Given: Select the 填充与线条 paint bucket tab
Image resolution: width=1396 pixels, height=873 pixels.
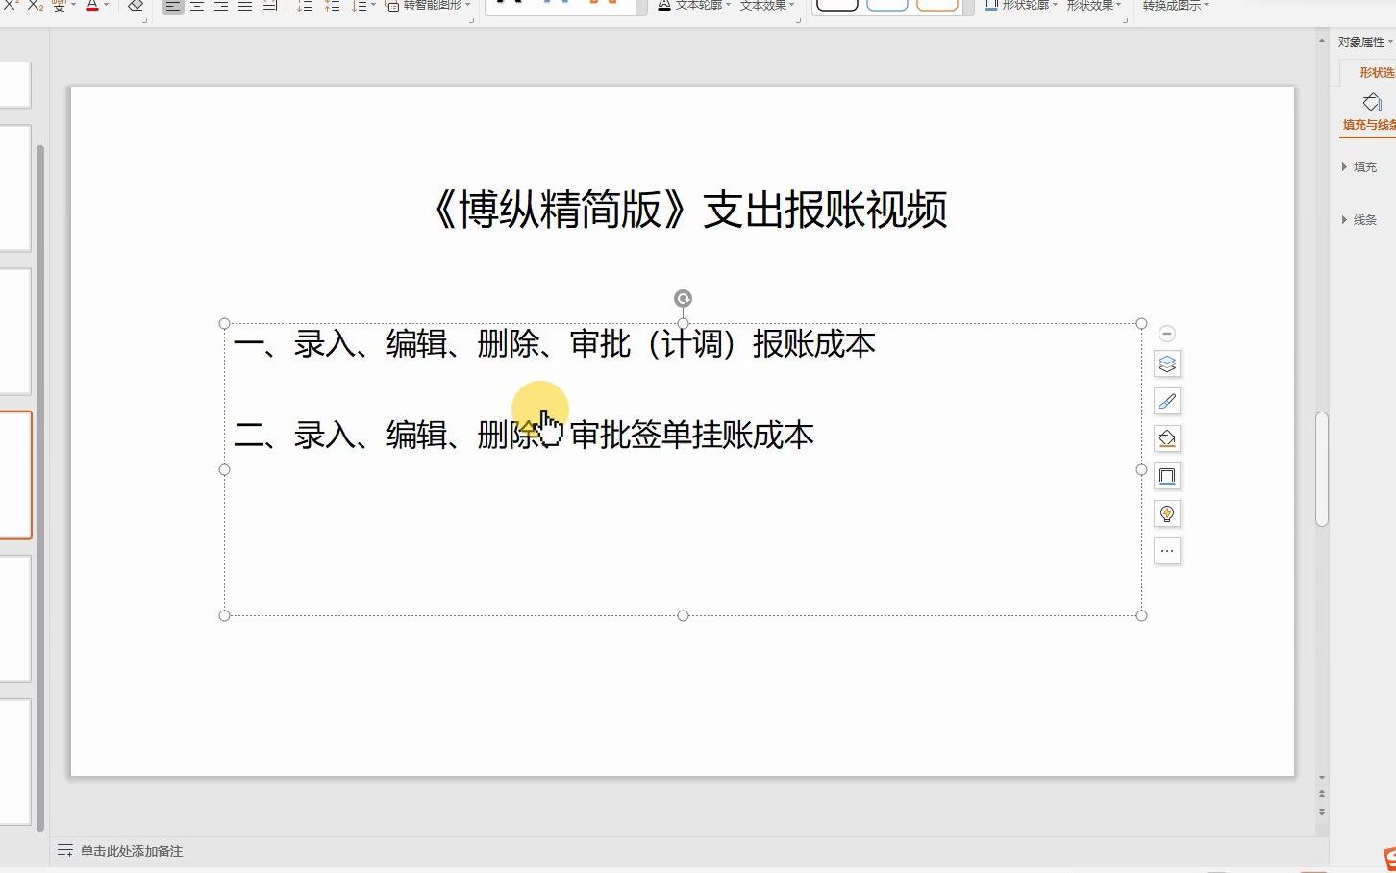Looking at the screenshot, I should click(x=1369, y=112).
